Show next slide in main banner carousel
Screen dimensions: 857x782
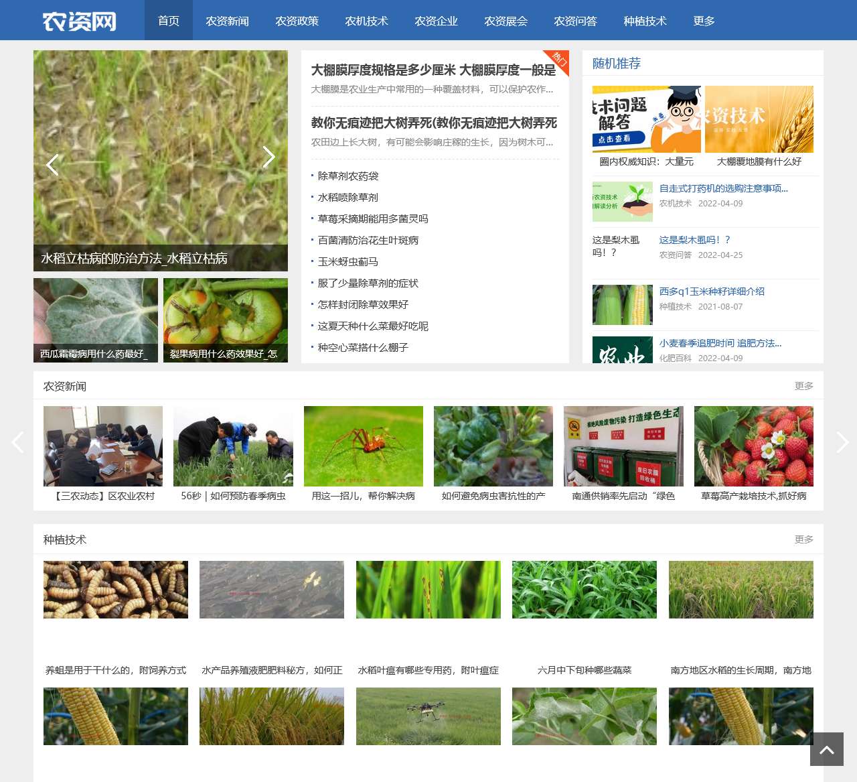click(268, 157)
